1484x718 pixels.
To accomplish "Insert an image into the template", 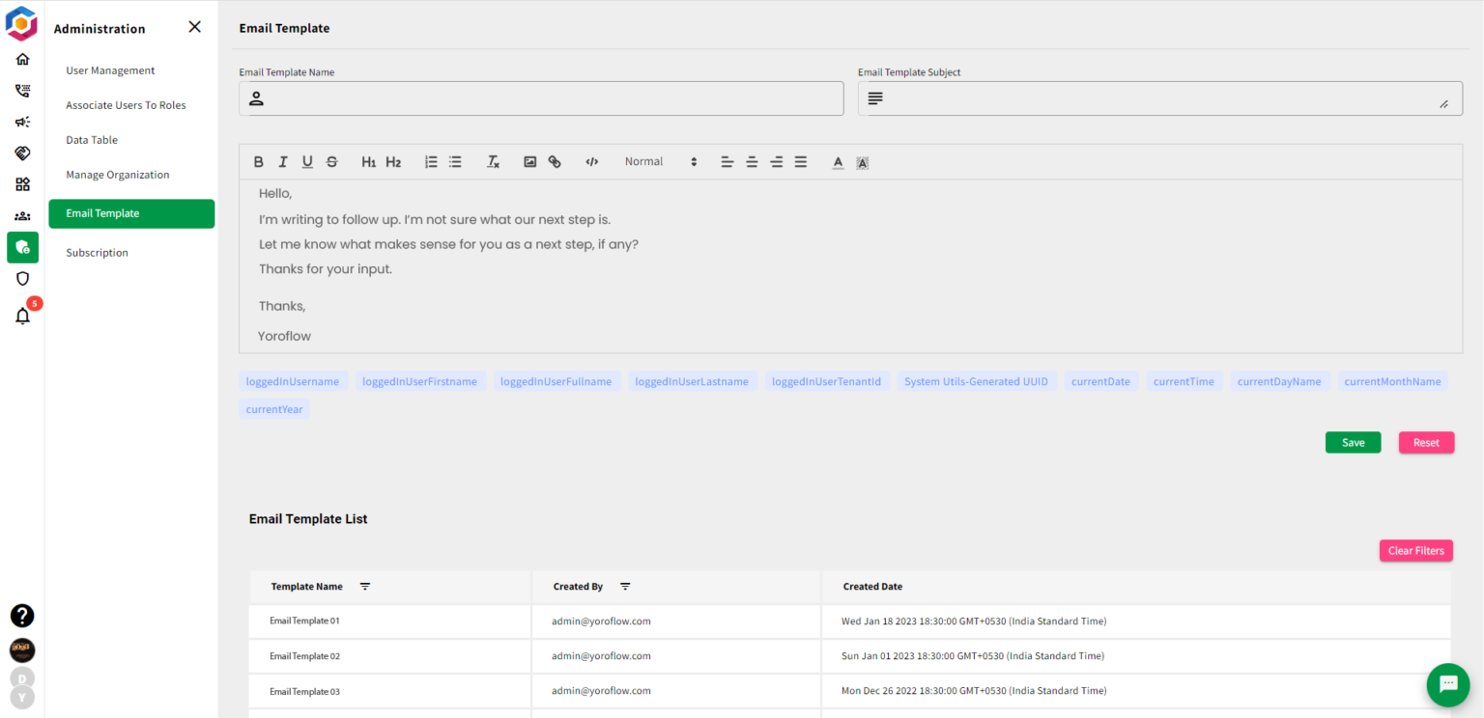I will tap(529, 161).
